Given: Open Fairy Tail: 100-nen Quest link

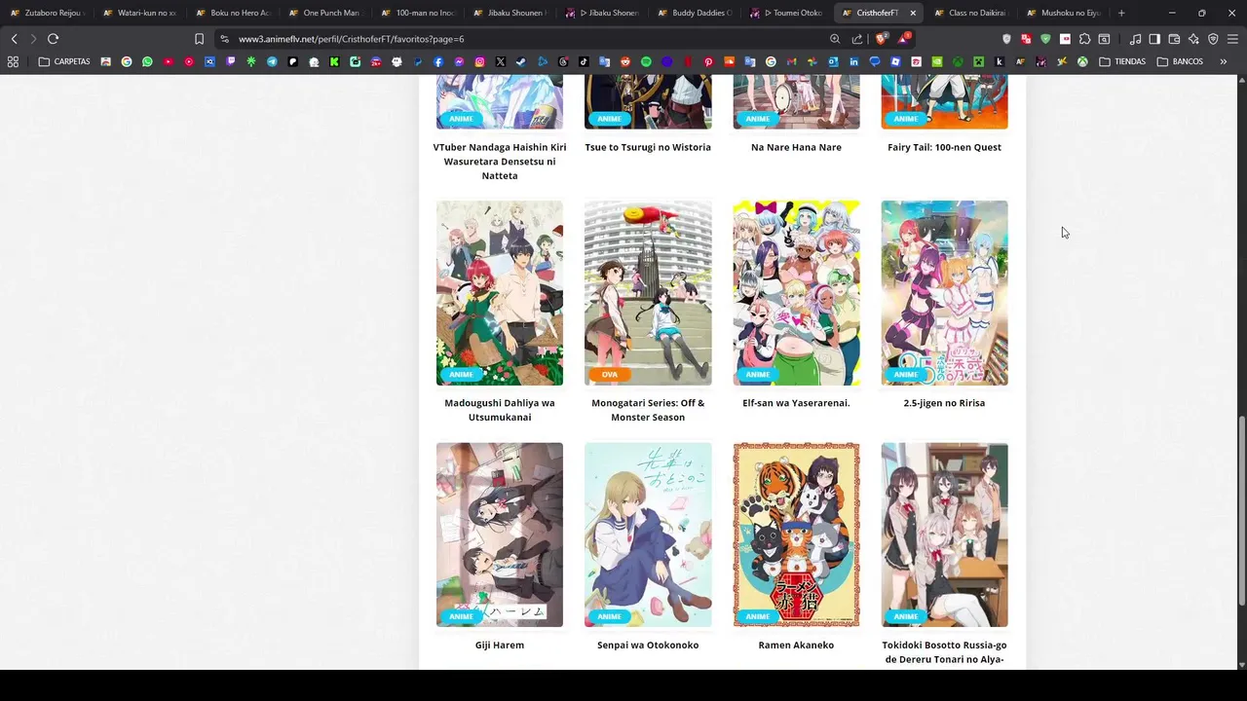Looking at the screenshot, I should pyautogui.click(x=944, y=147).
